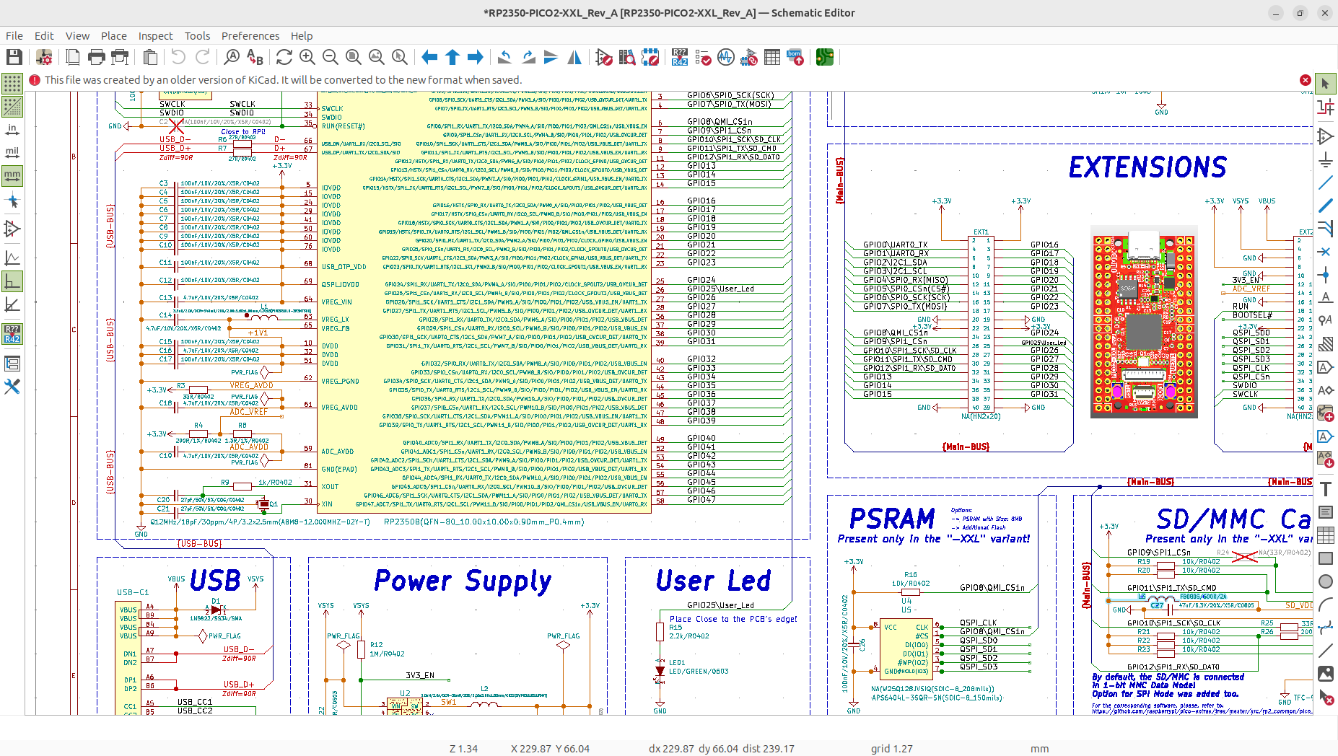Viewport: 1338px width, 756px height.
Task: Pick the Add Text tool on right toolbar
Action: tap(1326, 488)
